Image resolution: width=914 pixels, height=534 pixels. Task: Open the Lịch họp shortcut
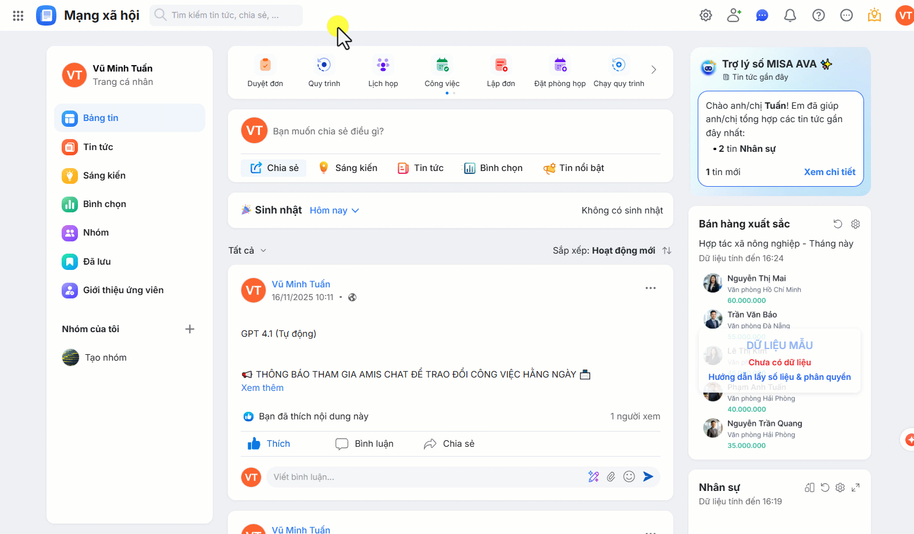383,72
